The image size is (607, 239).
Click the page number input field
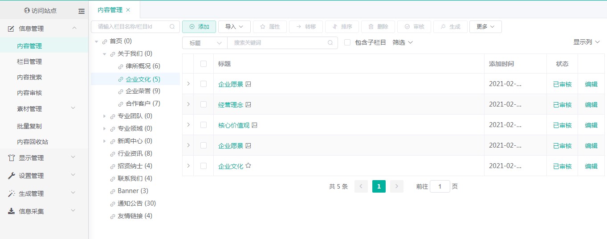[x=440, y=186]
